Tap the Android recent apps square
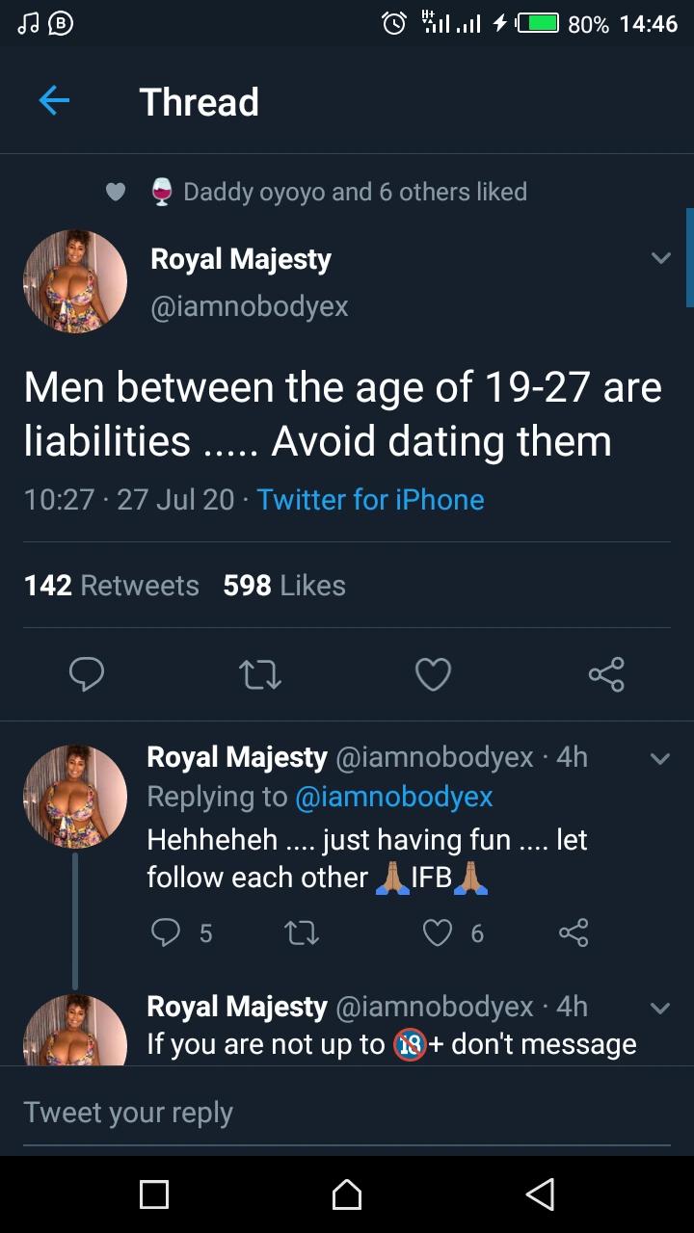694x1233 pixels. coord(154,1194)
